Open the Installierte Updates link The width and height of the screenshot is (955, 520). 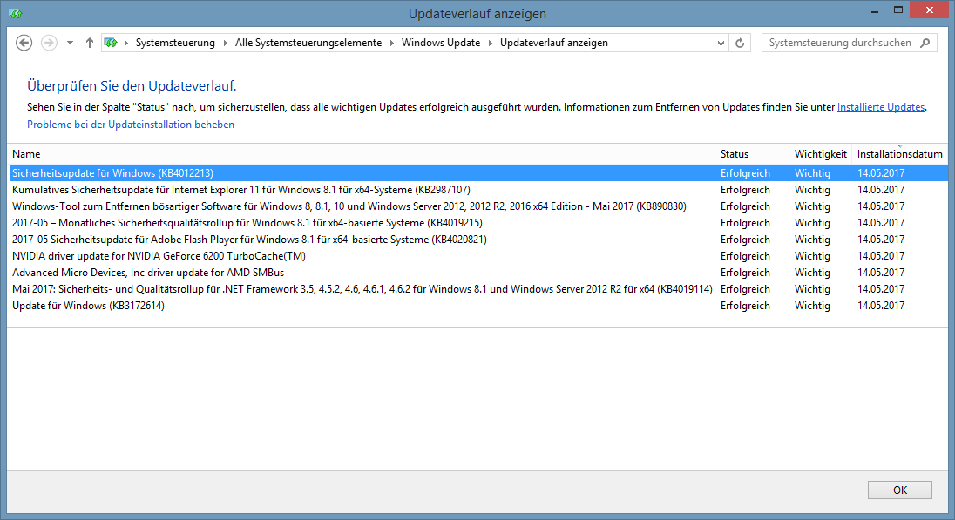[881, 107]
